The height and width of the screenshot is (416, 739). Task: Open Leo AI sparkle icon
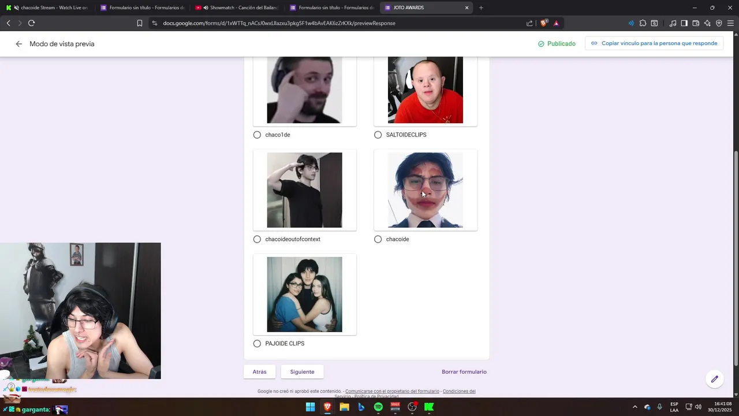(707, 23)
